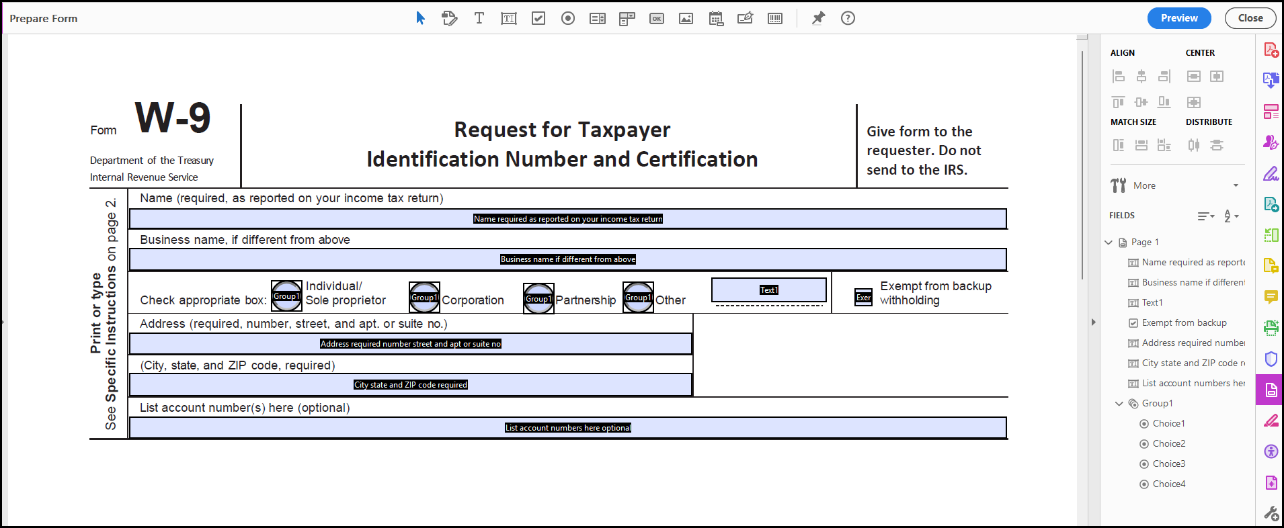Collapse the right pane with the arrow
This screenshot has width=1284, height=528.
click(x=1094, y=322)
